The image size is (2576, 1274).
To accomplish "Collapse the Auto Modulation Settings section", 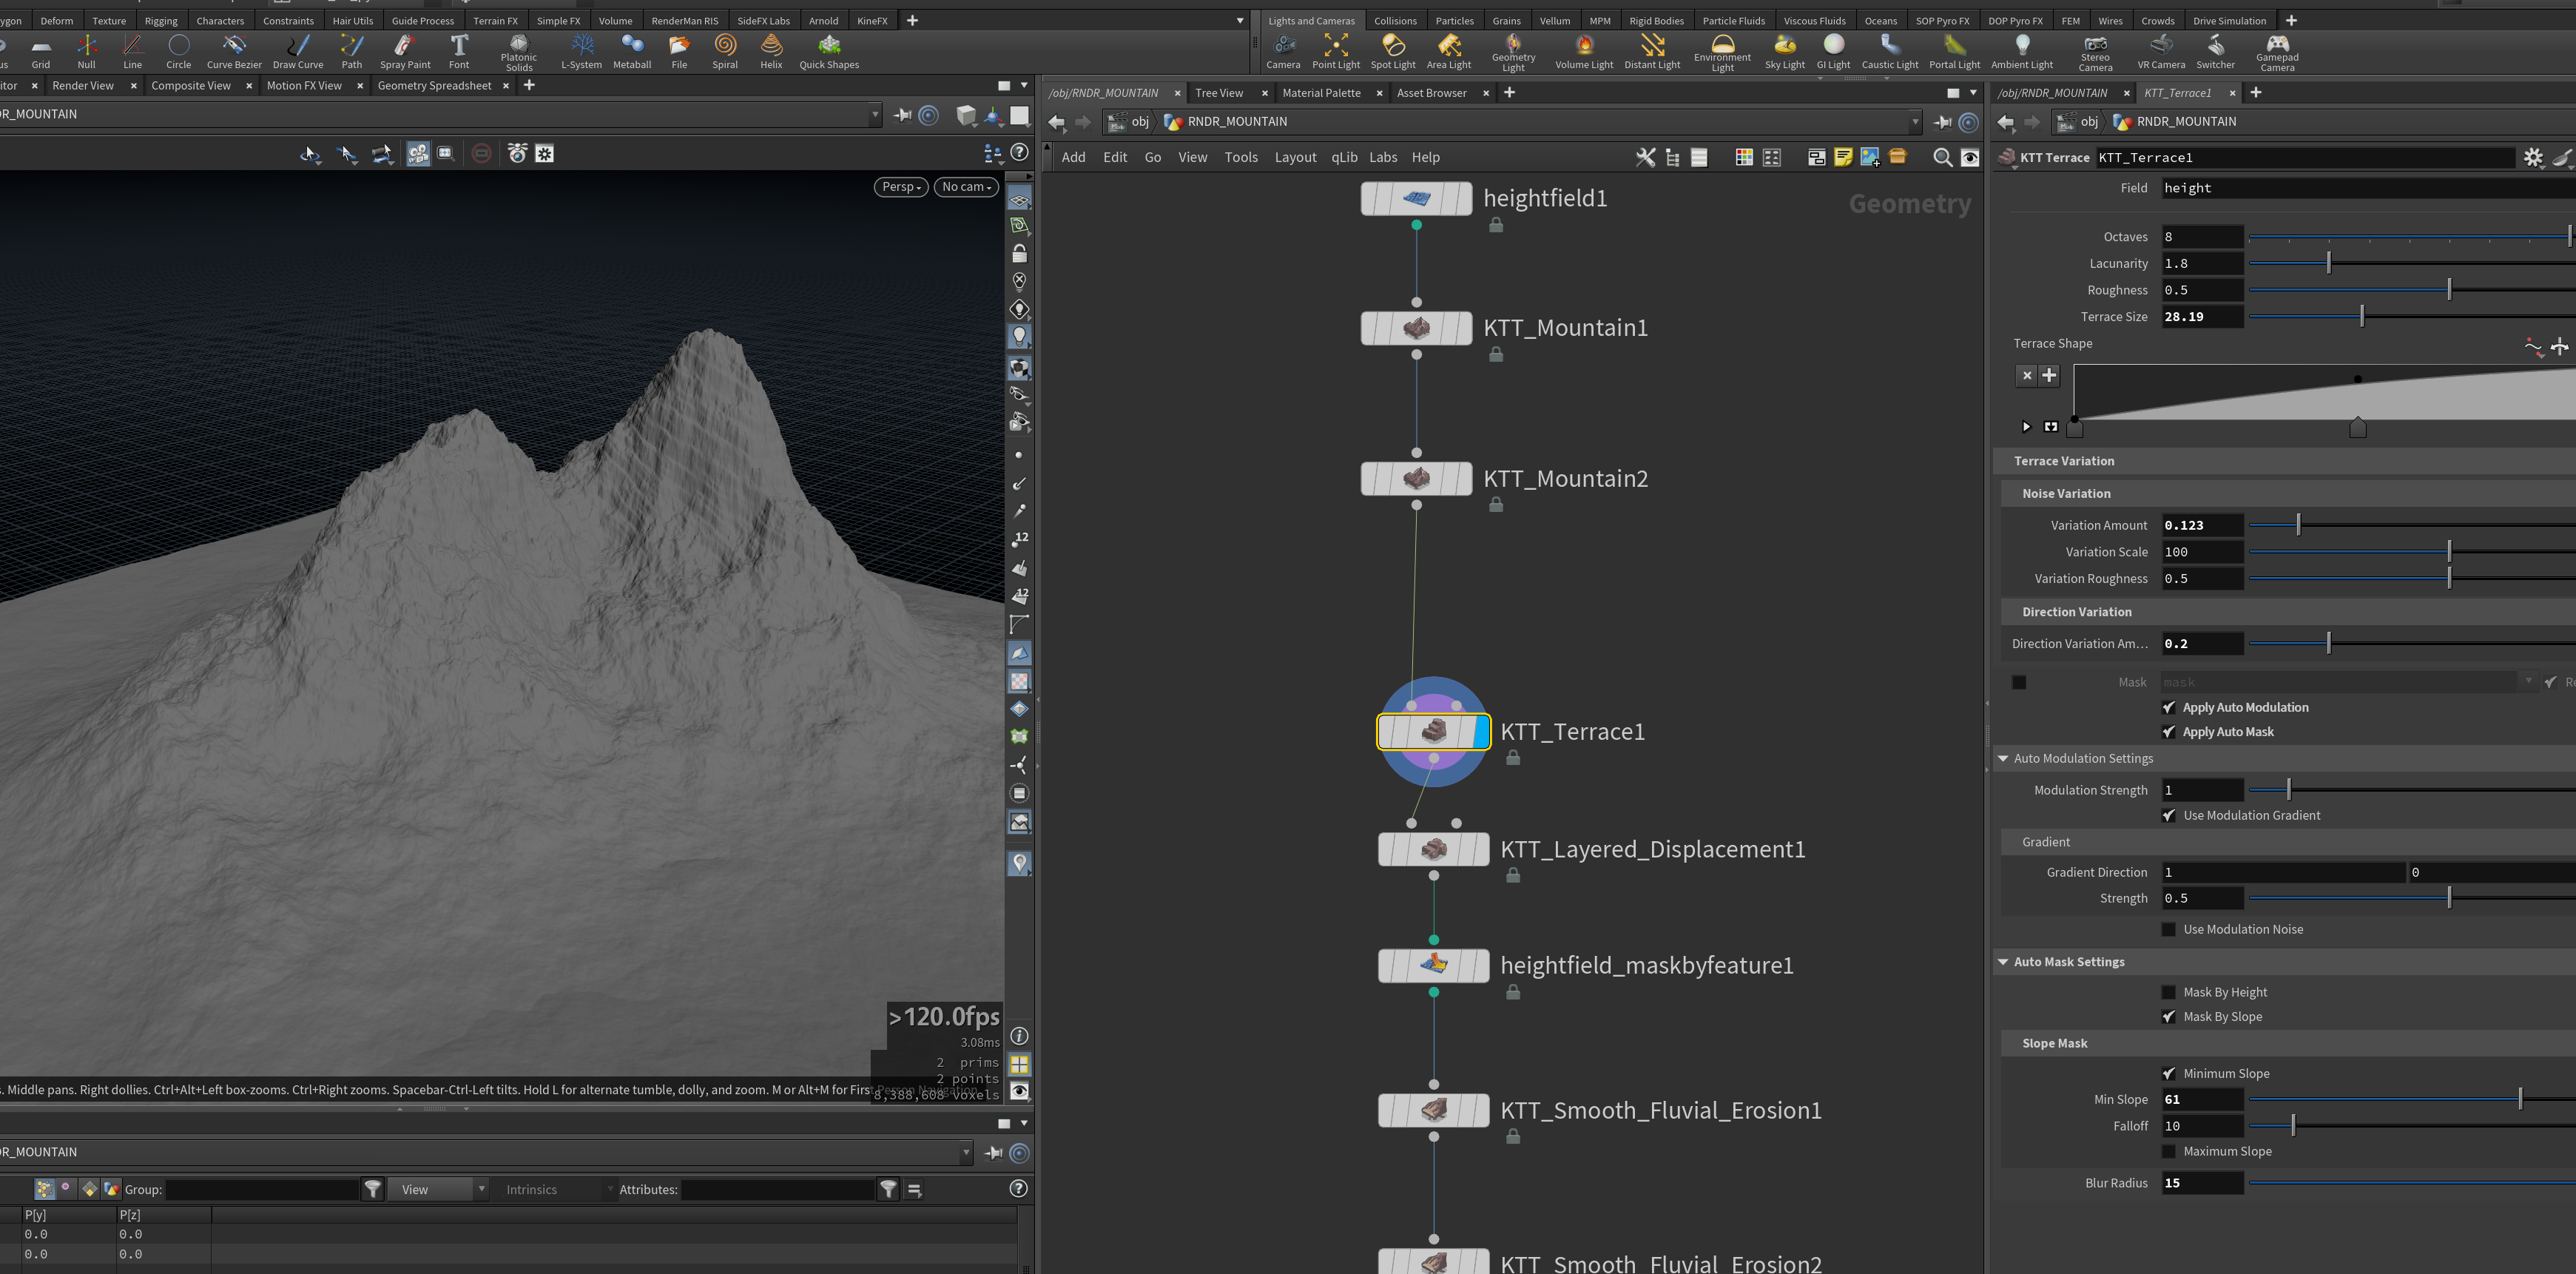I will (2003, 758).
